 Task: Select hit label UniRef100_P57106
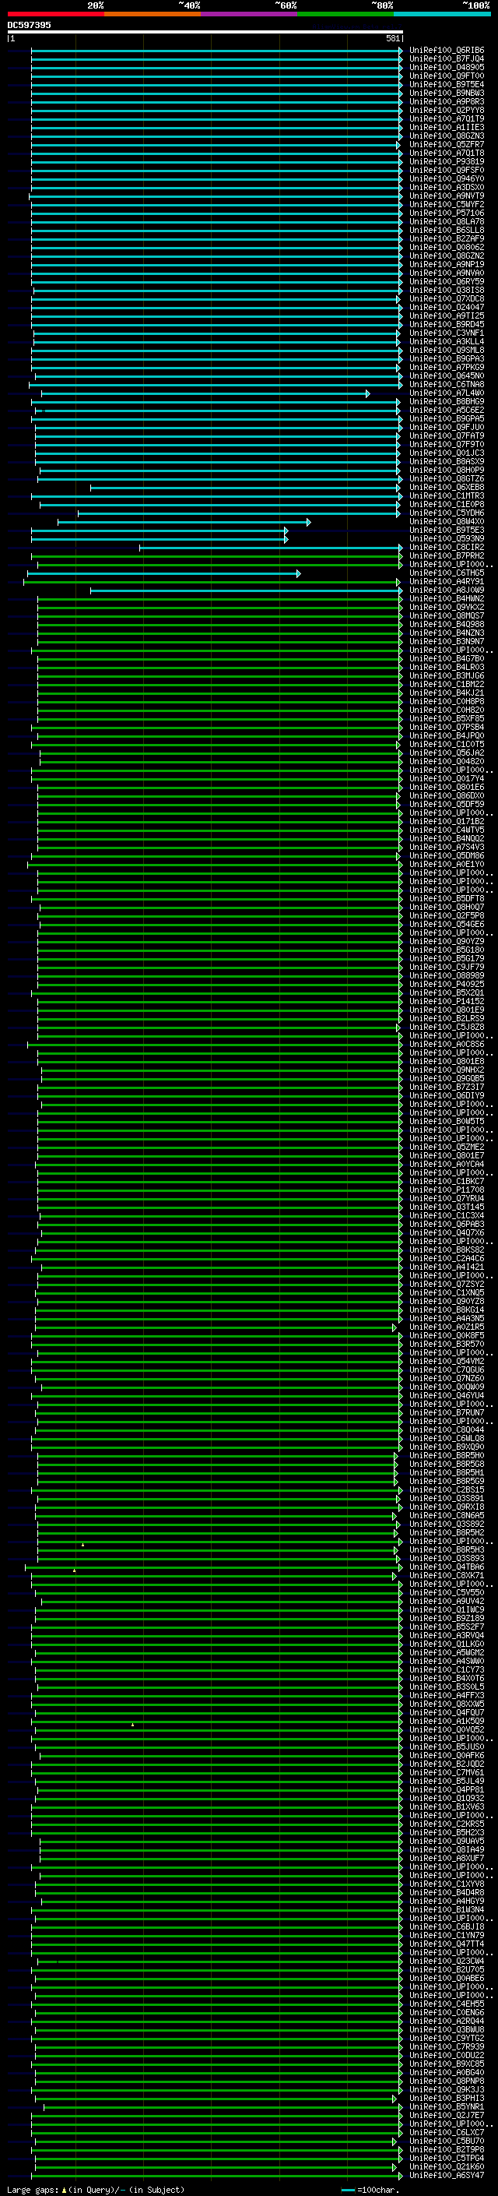447,213
